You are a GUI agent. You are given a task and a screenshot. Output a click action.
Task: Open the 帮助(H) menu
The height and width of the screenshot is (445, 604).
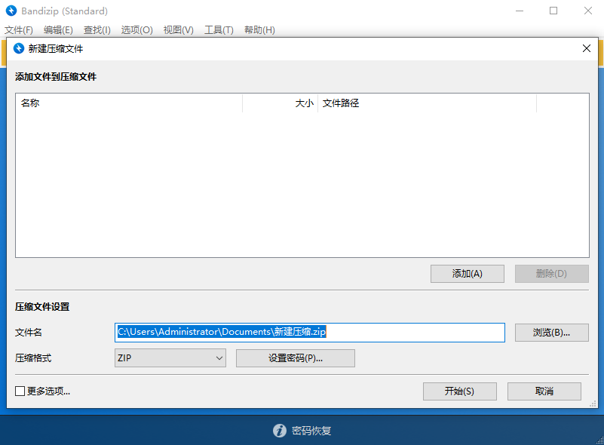coord(259,29)
